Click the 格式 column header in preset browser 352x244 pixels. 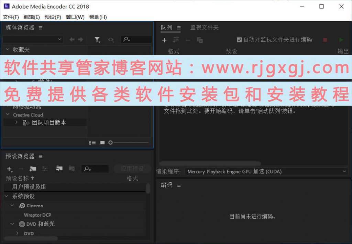click(x=132, y=179)
